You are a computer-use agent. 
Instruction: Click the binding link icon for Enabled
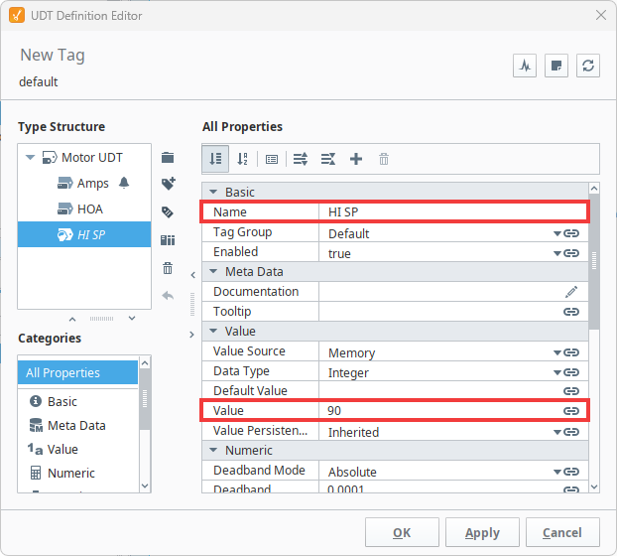click(571, 253)
